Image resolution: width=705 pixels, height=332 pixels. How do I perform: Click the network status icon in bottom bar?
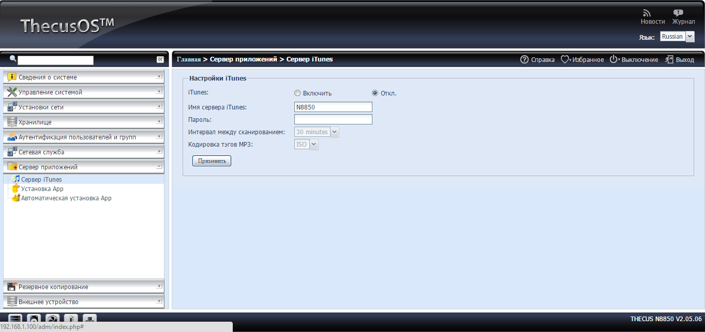89,319
